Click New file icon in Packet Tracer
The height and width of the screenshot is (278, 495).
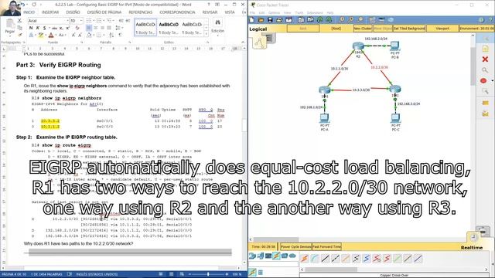[252, 20]
